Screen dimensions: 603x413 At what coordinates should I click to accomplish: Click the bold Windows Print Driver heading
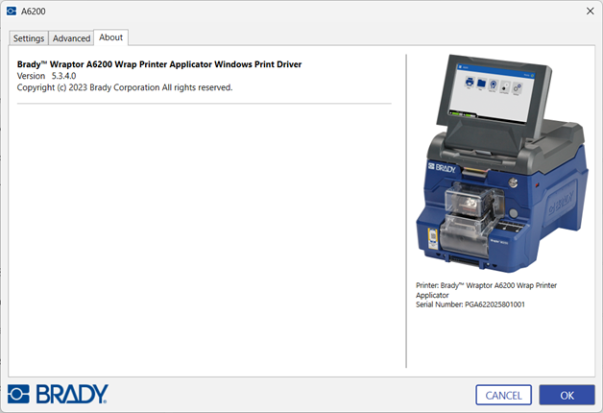tap(159, 64)
